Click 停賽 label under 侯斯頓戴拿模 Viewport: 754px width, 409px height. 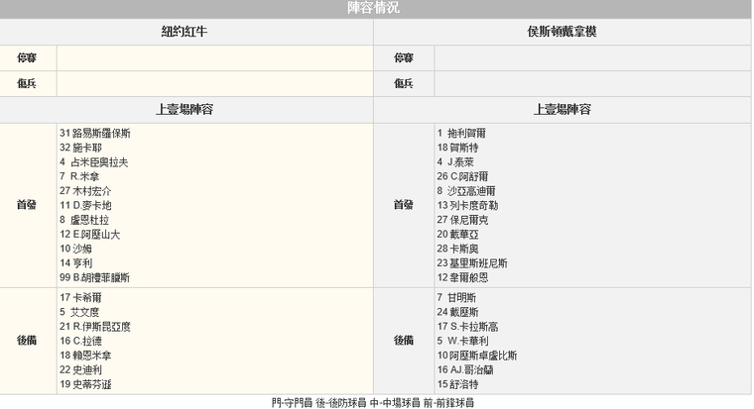tap(404, 58)
